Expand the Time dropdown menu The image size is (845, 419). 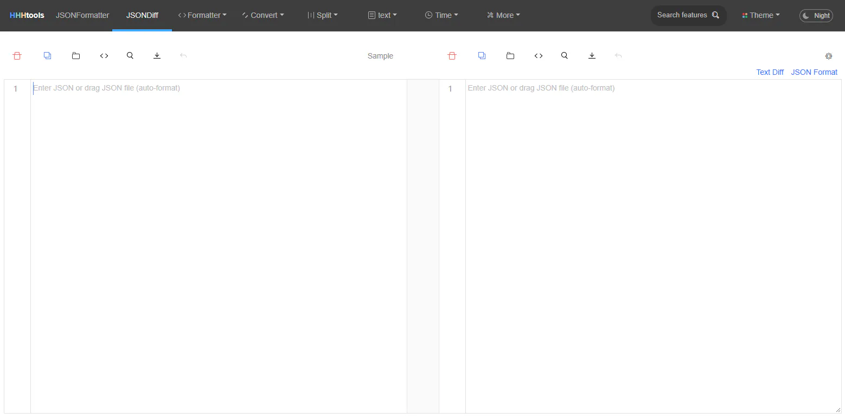click(441, 15)
